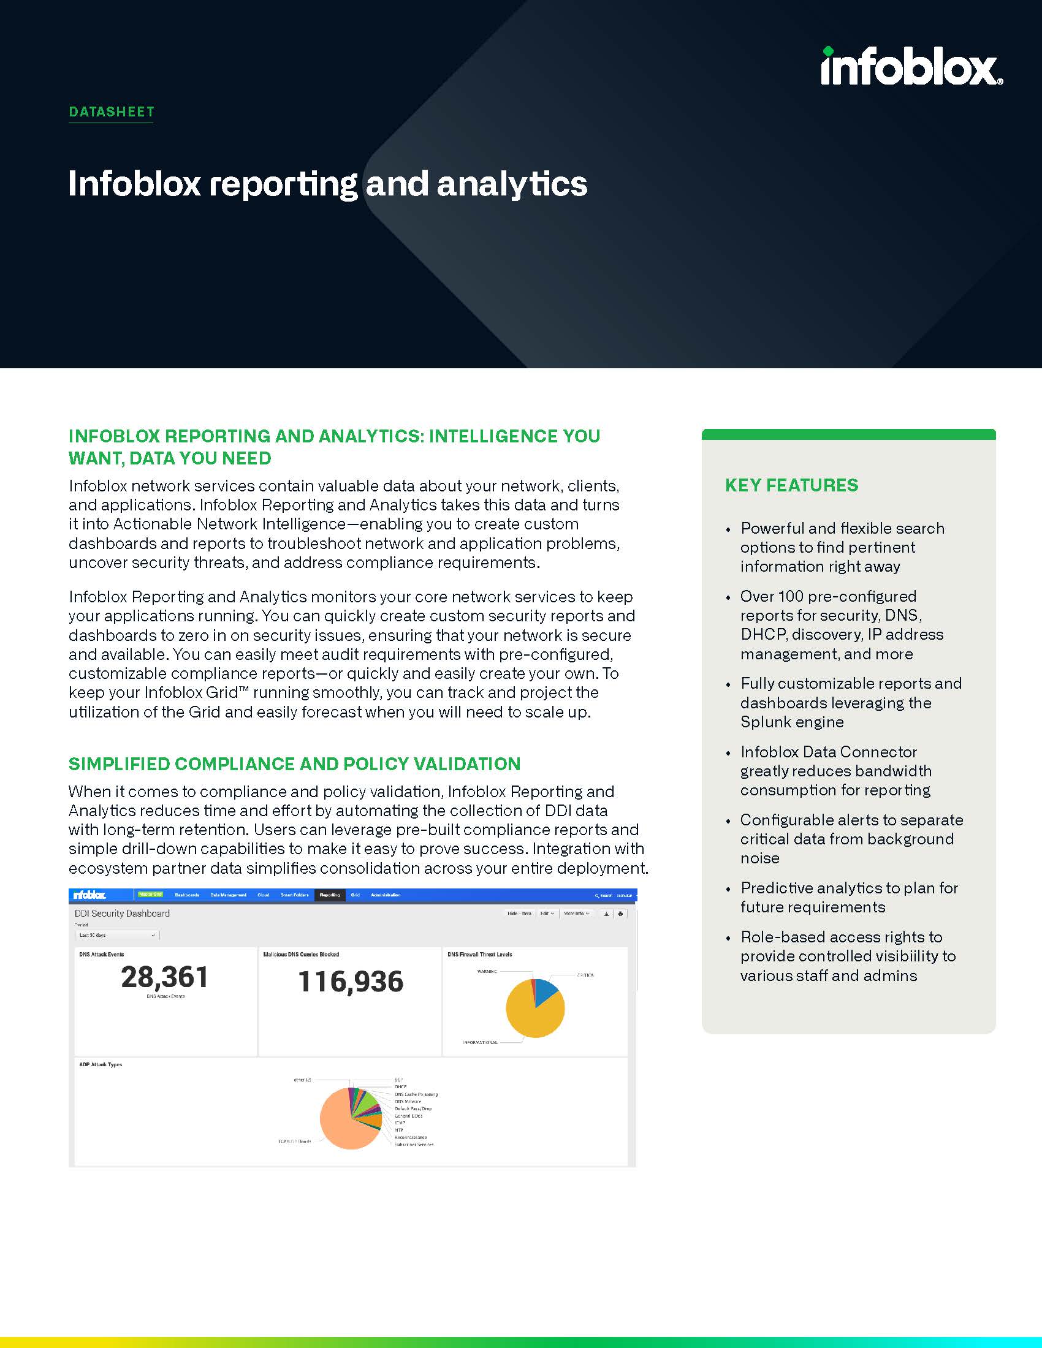Expand the More Info dropdown
The width and height of the screenshot is (1042, 1348).
[577, 914]
